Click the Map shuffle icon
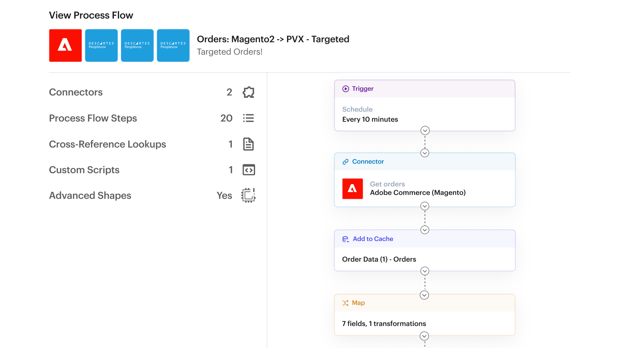Screen dimensions: 620x348 [x=345, y=303]
